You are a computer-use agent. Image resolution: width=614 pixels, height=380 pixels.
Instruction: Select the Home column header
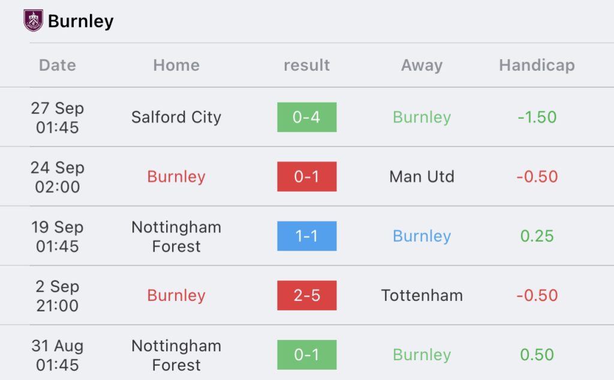(176, 65)
